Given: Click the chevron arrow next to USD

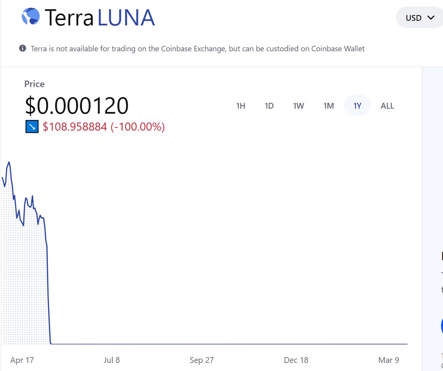Looking at the screenshot, I should [x=431, y=18].
